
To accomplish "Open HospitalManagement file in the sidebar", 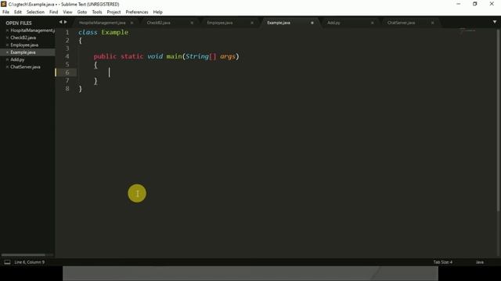I will point(32,30).
